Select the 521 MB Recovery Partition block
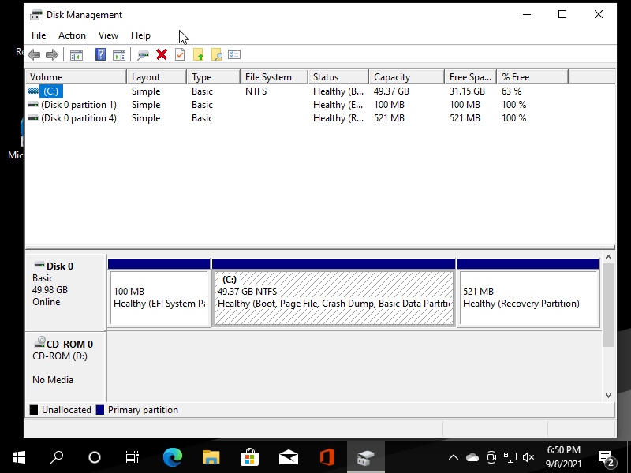The width and height of the screenshot is (631, 473). tap(528, 298)
